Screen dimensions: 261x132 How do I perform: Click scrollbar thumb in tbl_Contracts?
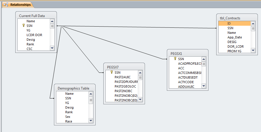[x=253, y=29]
